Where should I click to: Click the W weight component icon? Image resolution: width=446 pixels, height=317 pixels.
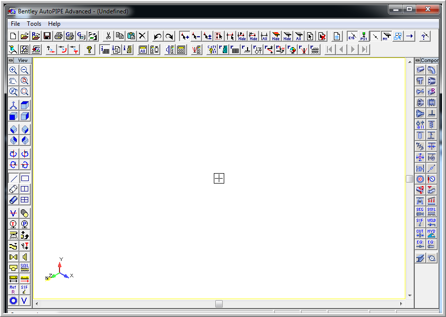click(x=420, y=201)
